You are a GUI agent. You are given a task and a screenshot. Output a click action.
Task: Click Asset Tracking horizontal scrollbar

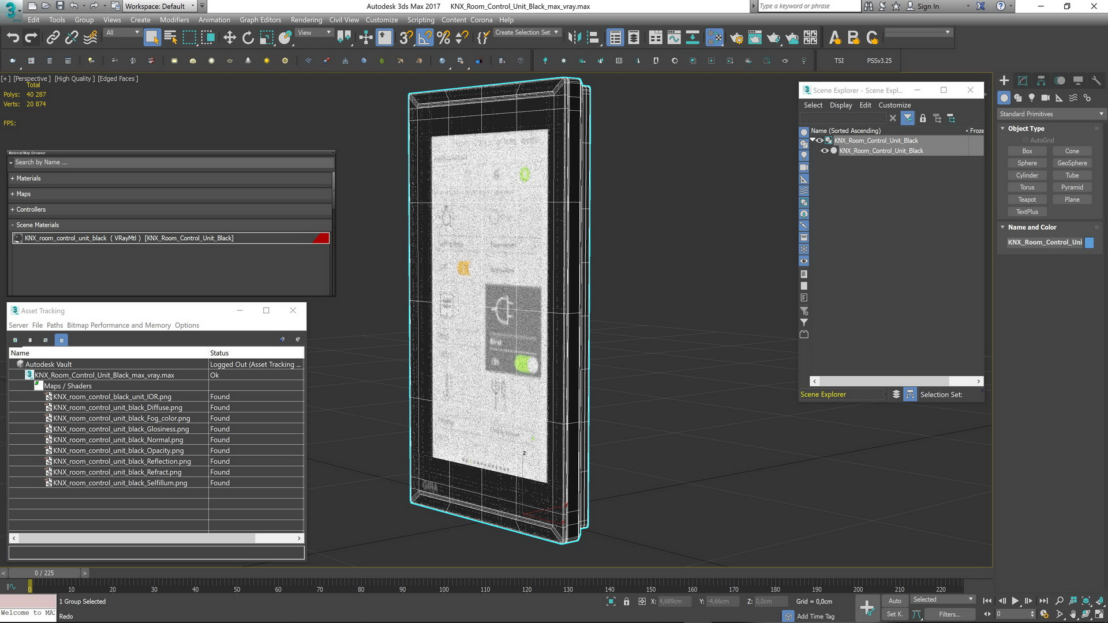click(x=156, y=538)
